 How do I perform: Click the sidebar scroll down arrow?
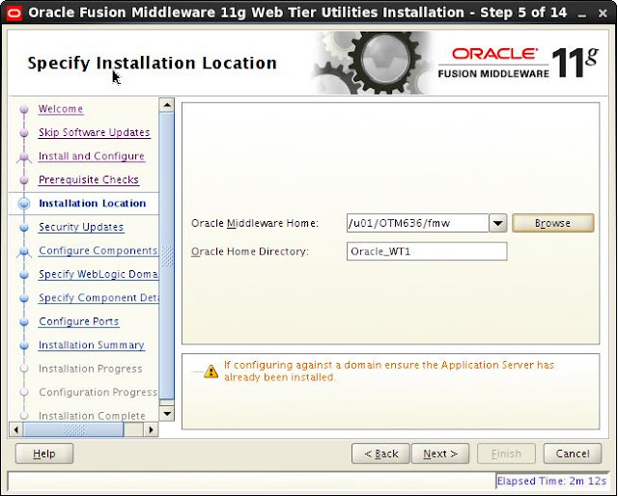167,413
